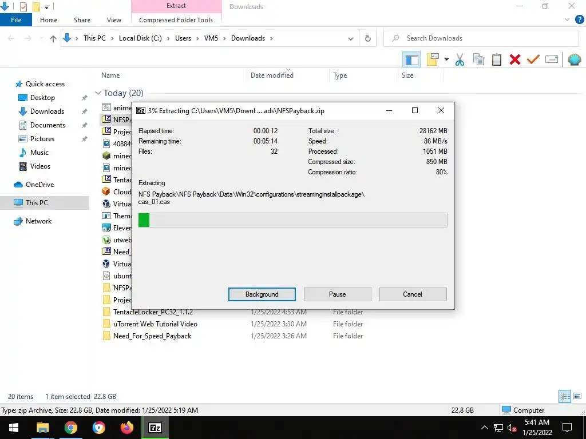
Task: Click the red Delete X icon
Action: coord(514,59)
